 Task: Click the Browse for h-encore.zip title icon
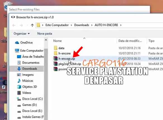click(13, 17)
